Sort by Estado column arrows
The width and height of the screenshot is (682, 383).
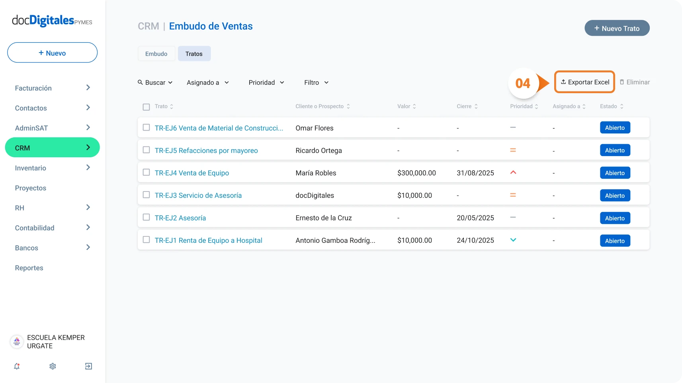click(622, 107)
